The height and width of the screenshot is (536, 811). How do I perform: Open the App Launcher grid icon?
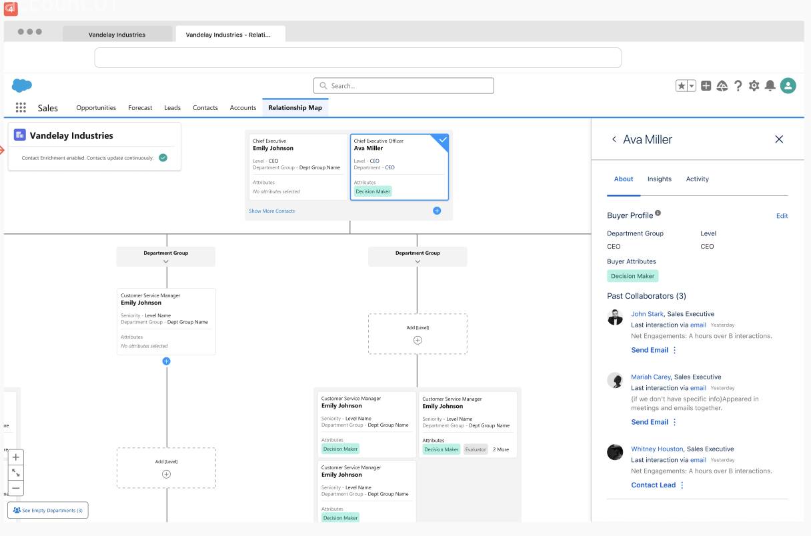pyautogui.click(x=21, y=107)
